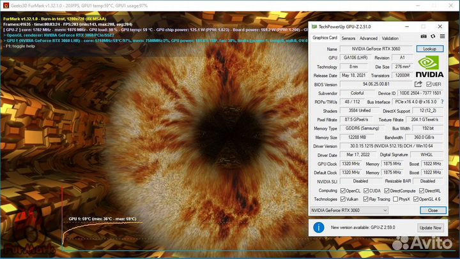Image resolution: width=460 pixels, height=259 pixels.
Task: Click the GPU field GA106 (LHR)
Action: 356,57
